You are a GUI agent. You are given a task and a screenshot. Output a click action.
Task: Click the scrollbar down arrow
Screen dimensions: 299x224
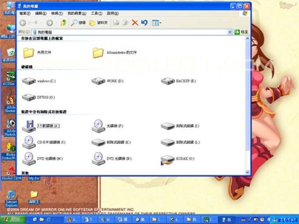tap(248, 172)
